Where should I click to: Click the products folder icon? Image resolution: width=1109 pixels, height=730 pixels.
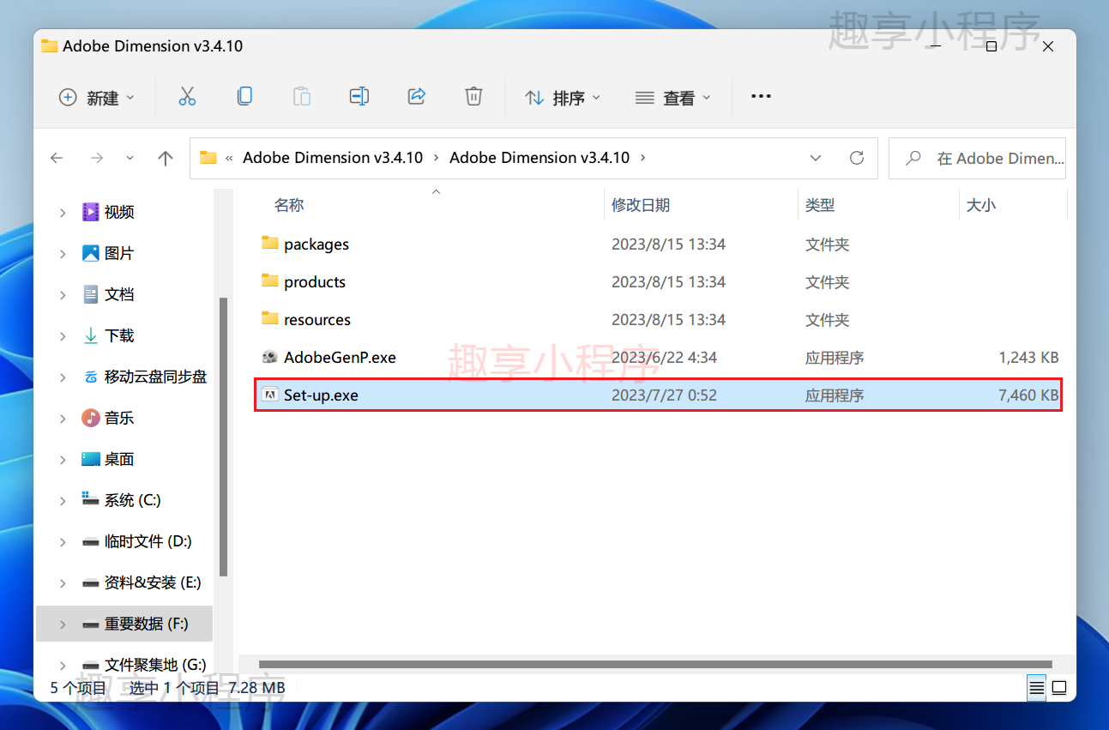(x=270, y=281)
